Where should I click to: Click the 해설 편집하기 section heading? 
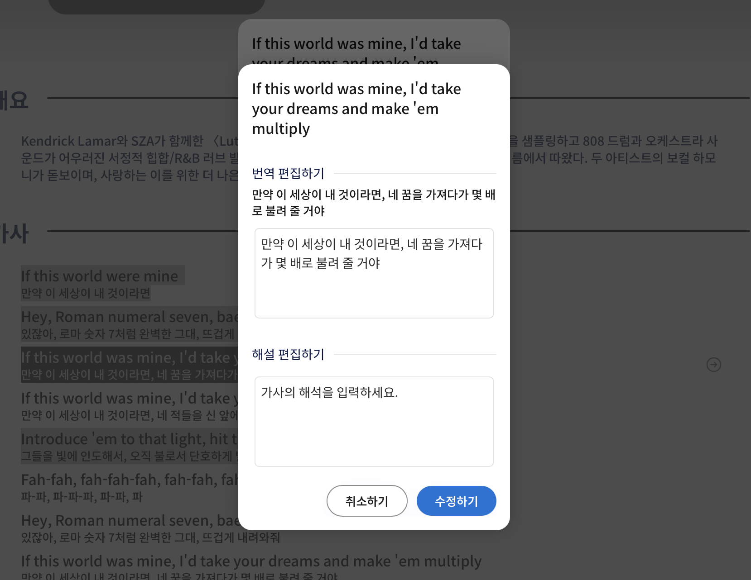[288, 354]
